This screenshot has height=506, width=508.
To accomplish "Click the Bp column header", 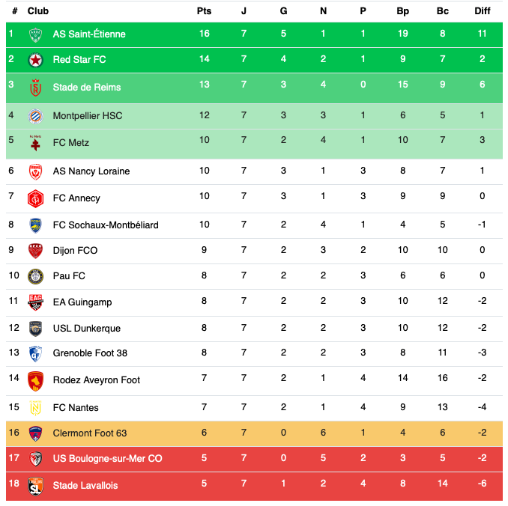I will click(x=402, y=11).
